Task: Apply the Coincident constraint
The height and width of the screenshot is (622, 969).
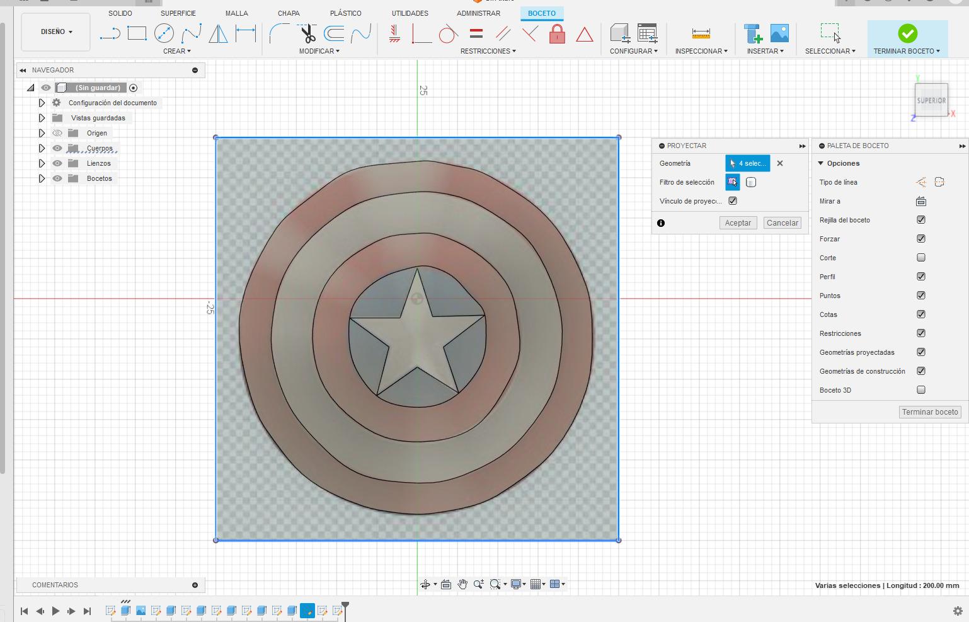Action: coord(421,33)
